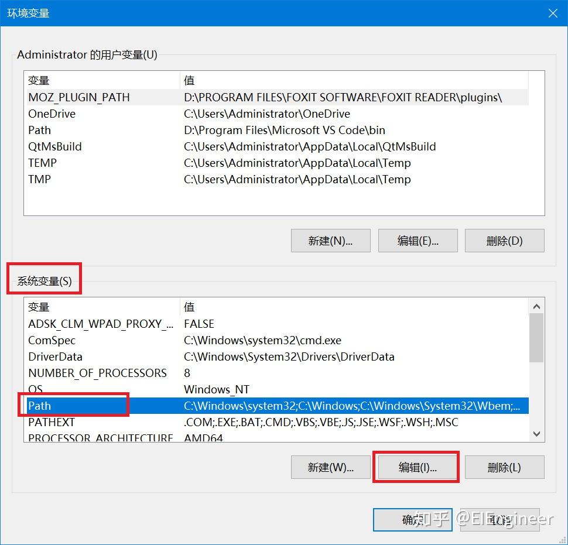Confirm changes with the 确定 button
The width and height of the screenshot is (568, 545).
(x=412, y=519)
